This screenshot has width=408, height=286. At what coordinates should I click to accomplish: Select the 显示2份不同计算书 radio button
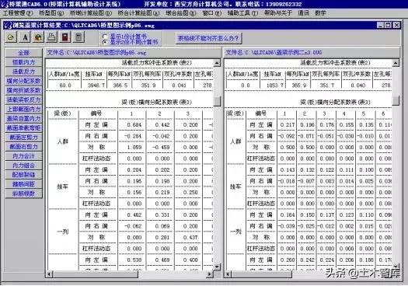[105, 42]
